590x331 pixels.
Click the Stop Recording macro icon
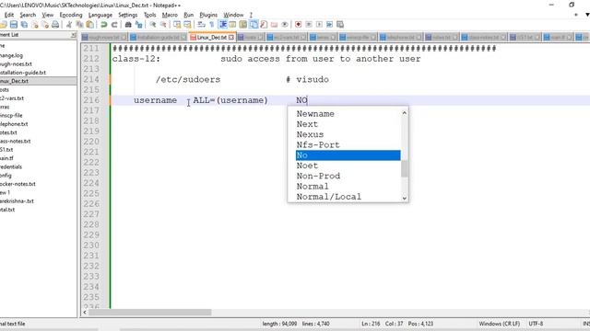(309, 25)
